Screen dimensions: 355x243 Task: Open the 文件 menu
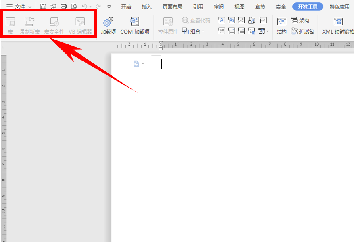coord(19,7)
